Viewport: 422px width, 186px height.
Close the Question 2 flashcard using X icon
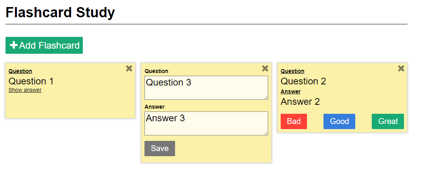click(x=401, y=68)
